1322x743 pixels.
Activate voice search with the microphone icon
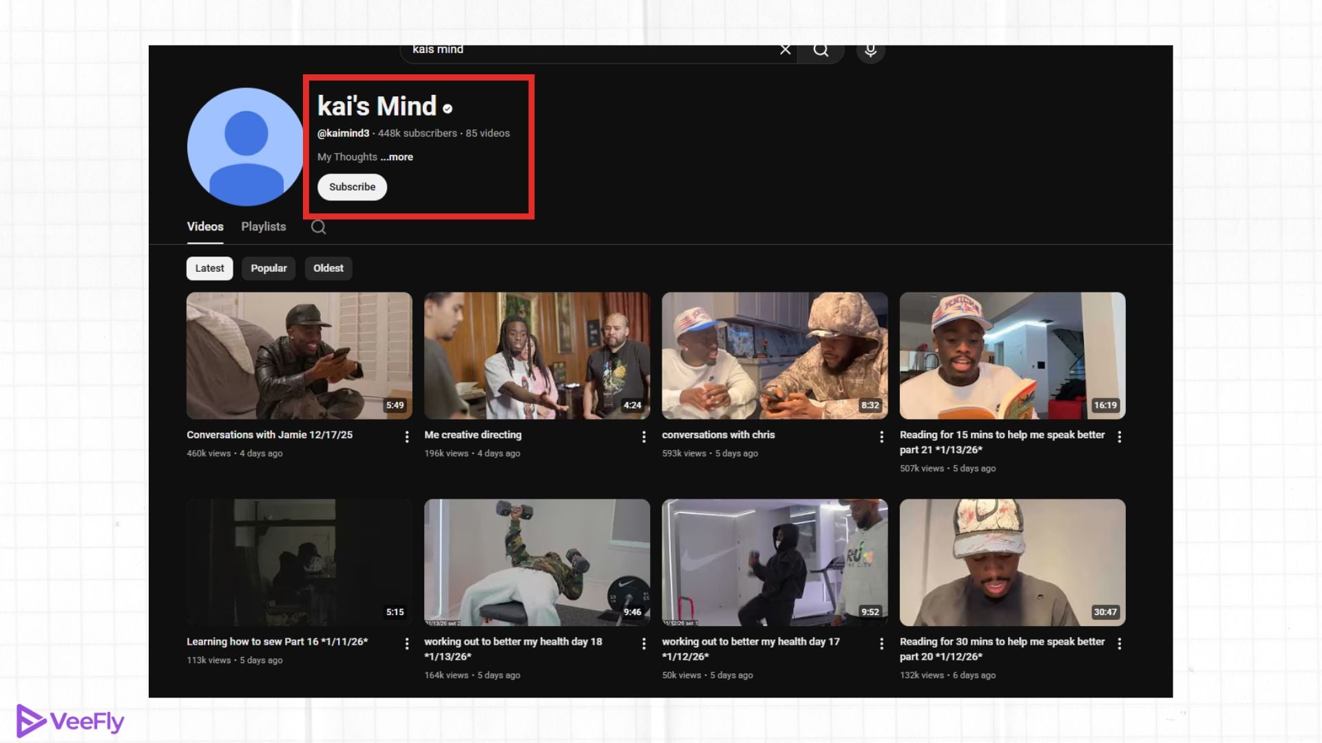(x=870, y=50)
